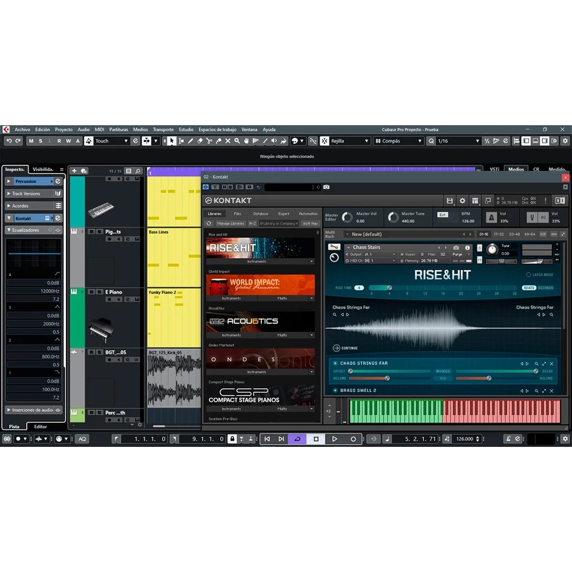Click the Bass Lines MIDI clip
The width and height of the screenshot is (572, 572).
click(174, 258)
